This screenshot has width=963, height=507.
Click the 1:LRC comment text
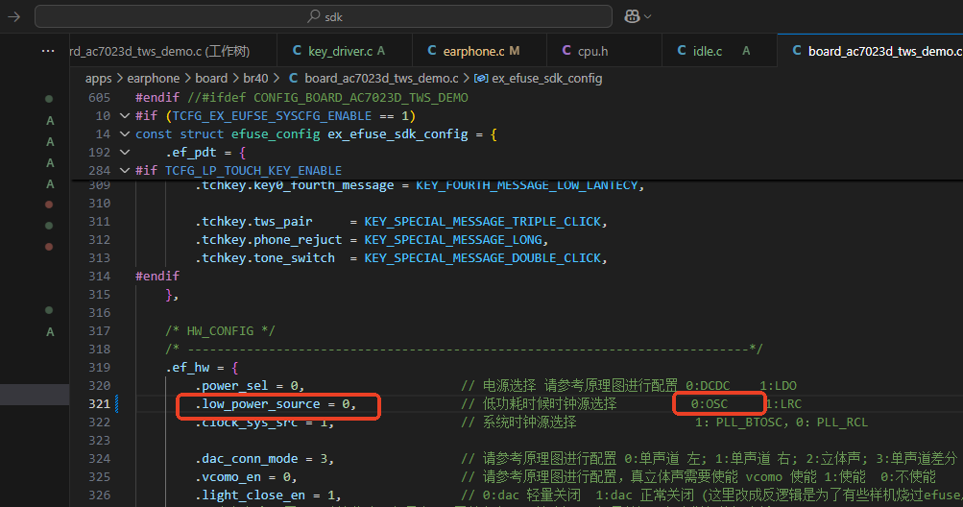click(x=783, y=403)
